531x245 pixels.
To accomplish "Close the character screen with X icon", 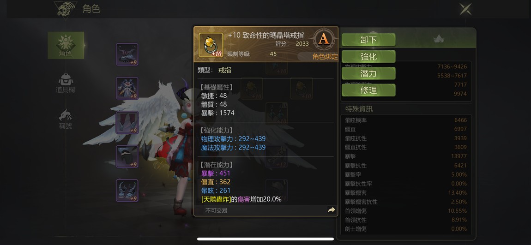I will pyautogui.click(x=465, y=9).
